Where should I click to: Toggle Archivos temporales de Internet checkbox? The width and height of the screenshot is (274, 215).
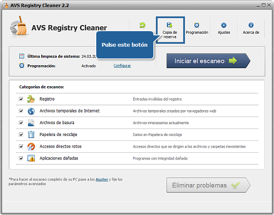click(21, 111)
